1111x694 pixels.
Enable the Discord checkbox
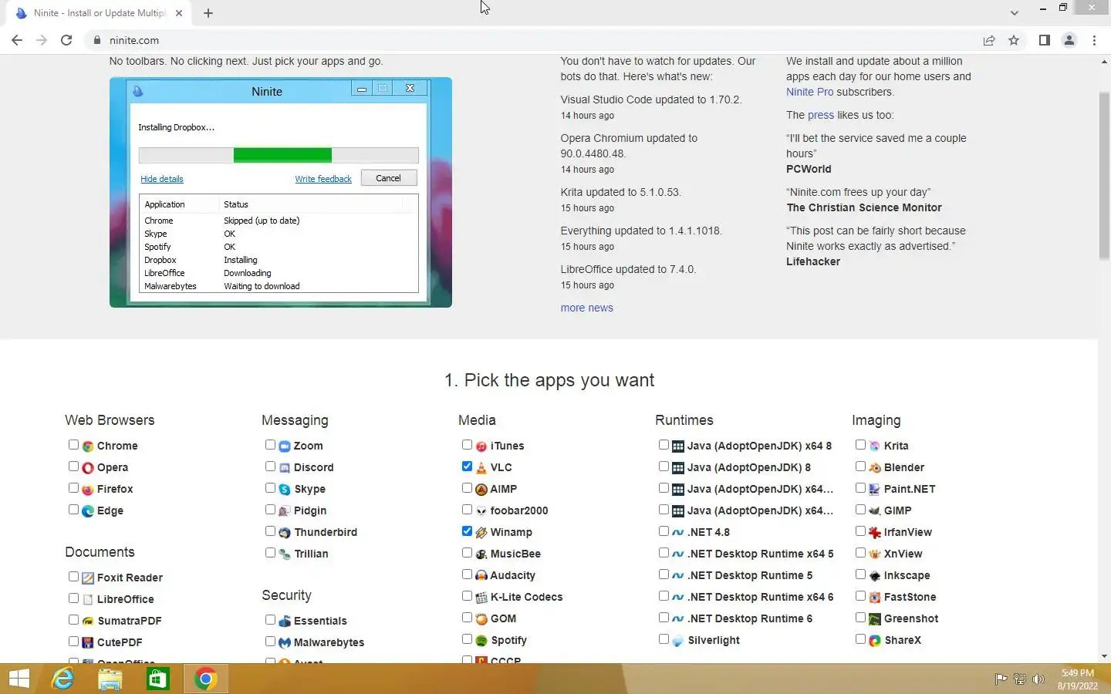point(270,467)
